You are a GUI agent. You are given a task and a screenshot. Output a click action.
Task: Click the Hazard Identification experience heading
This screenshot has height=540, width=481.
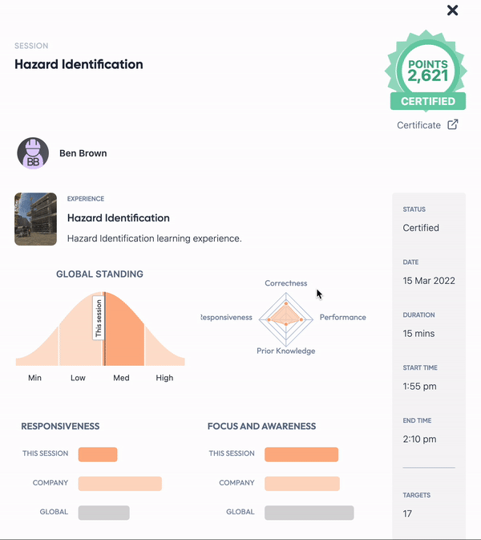[x=119, y=218]
